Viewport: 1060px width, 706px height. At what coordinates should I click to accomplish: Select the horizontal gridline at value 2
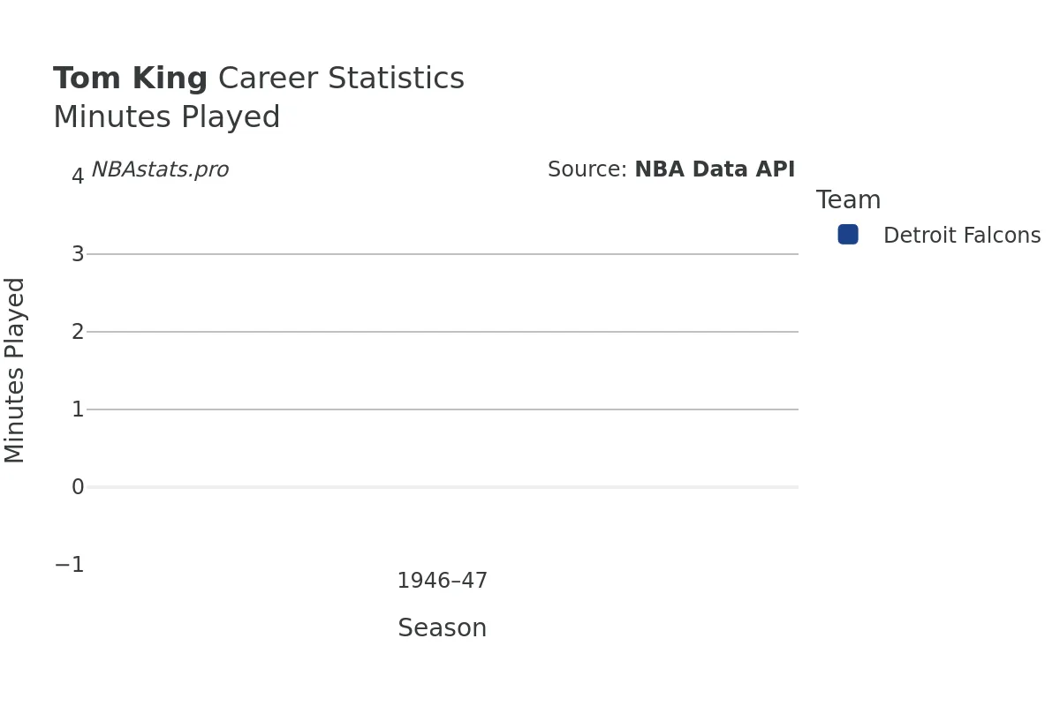[442, 332]
